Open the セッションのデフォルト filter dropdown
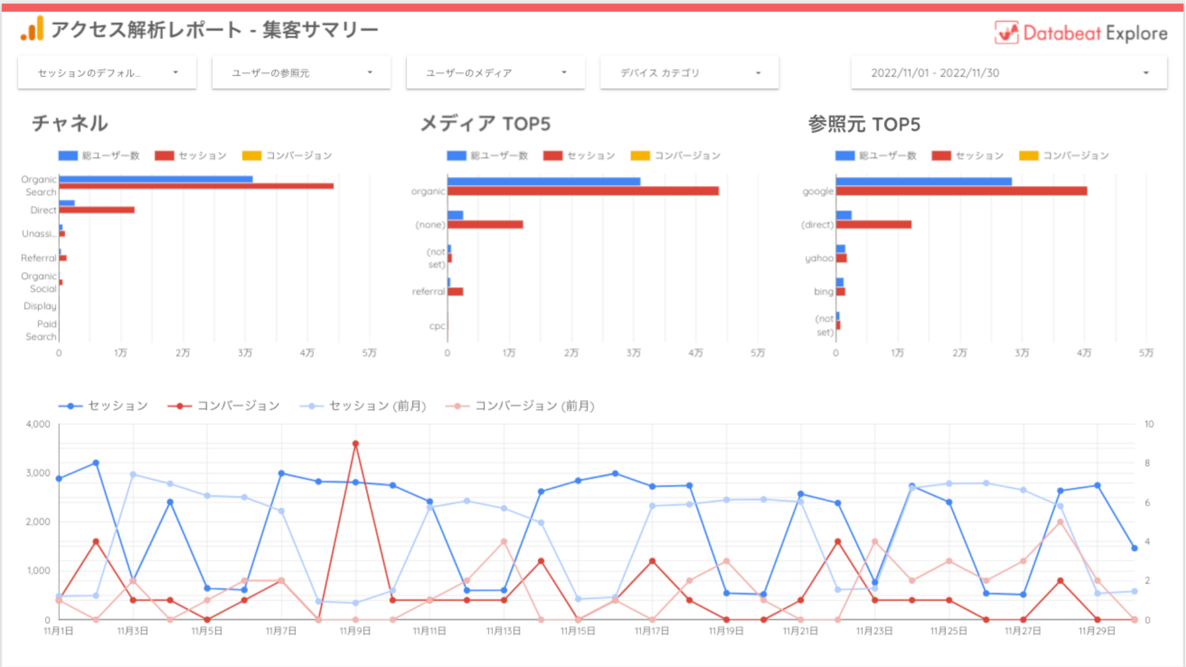 [x=107, y=73]
